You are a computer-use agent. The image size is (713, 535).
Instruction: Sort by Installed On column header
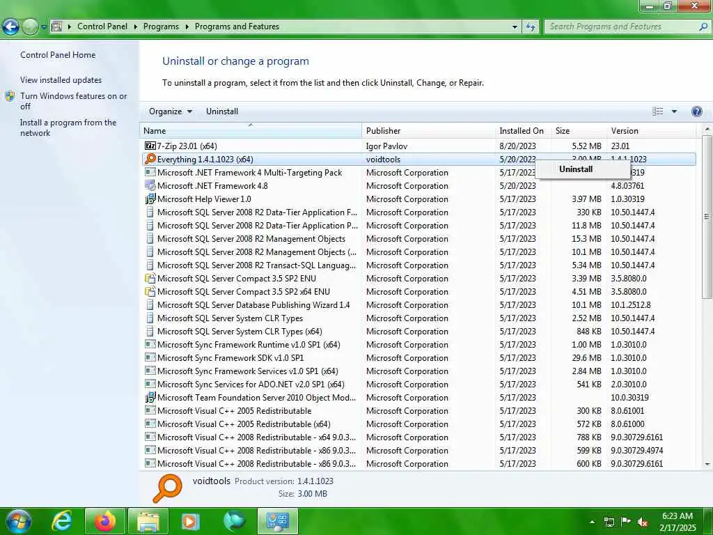coord(523,130)
